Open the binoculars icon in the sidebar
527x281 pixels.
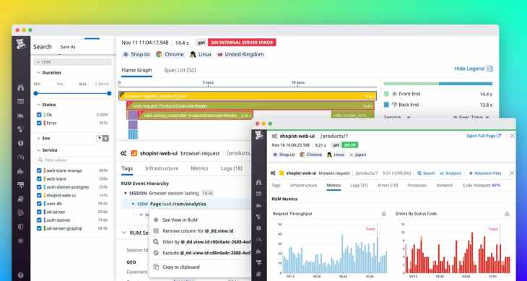(21, 88)
